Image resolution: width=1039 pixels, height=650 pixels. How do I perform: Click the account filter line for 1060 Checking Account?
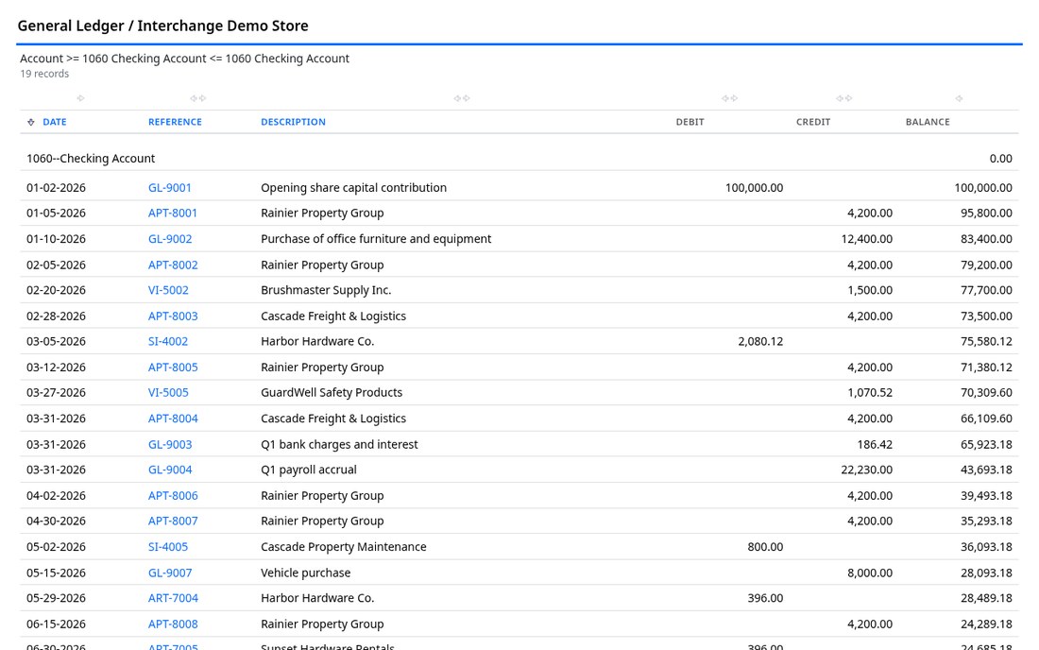click(x=184, y=59)
